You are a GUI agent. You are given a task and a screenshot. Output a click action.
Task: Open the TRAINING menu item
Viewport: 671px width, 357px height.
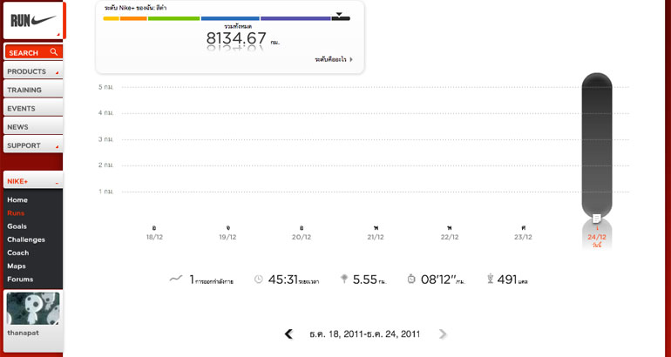(x=32, y=90)
